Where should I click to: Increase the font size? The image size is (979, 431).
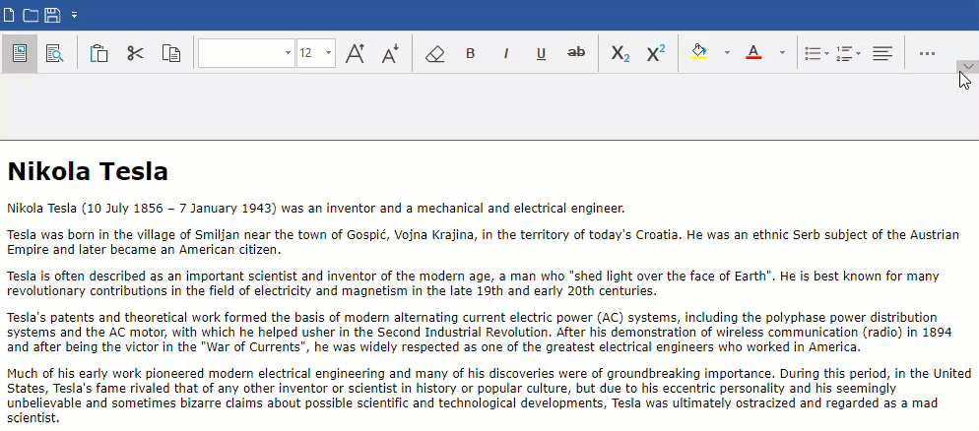355,53
